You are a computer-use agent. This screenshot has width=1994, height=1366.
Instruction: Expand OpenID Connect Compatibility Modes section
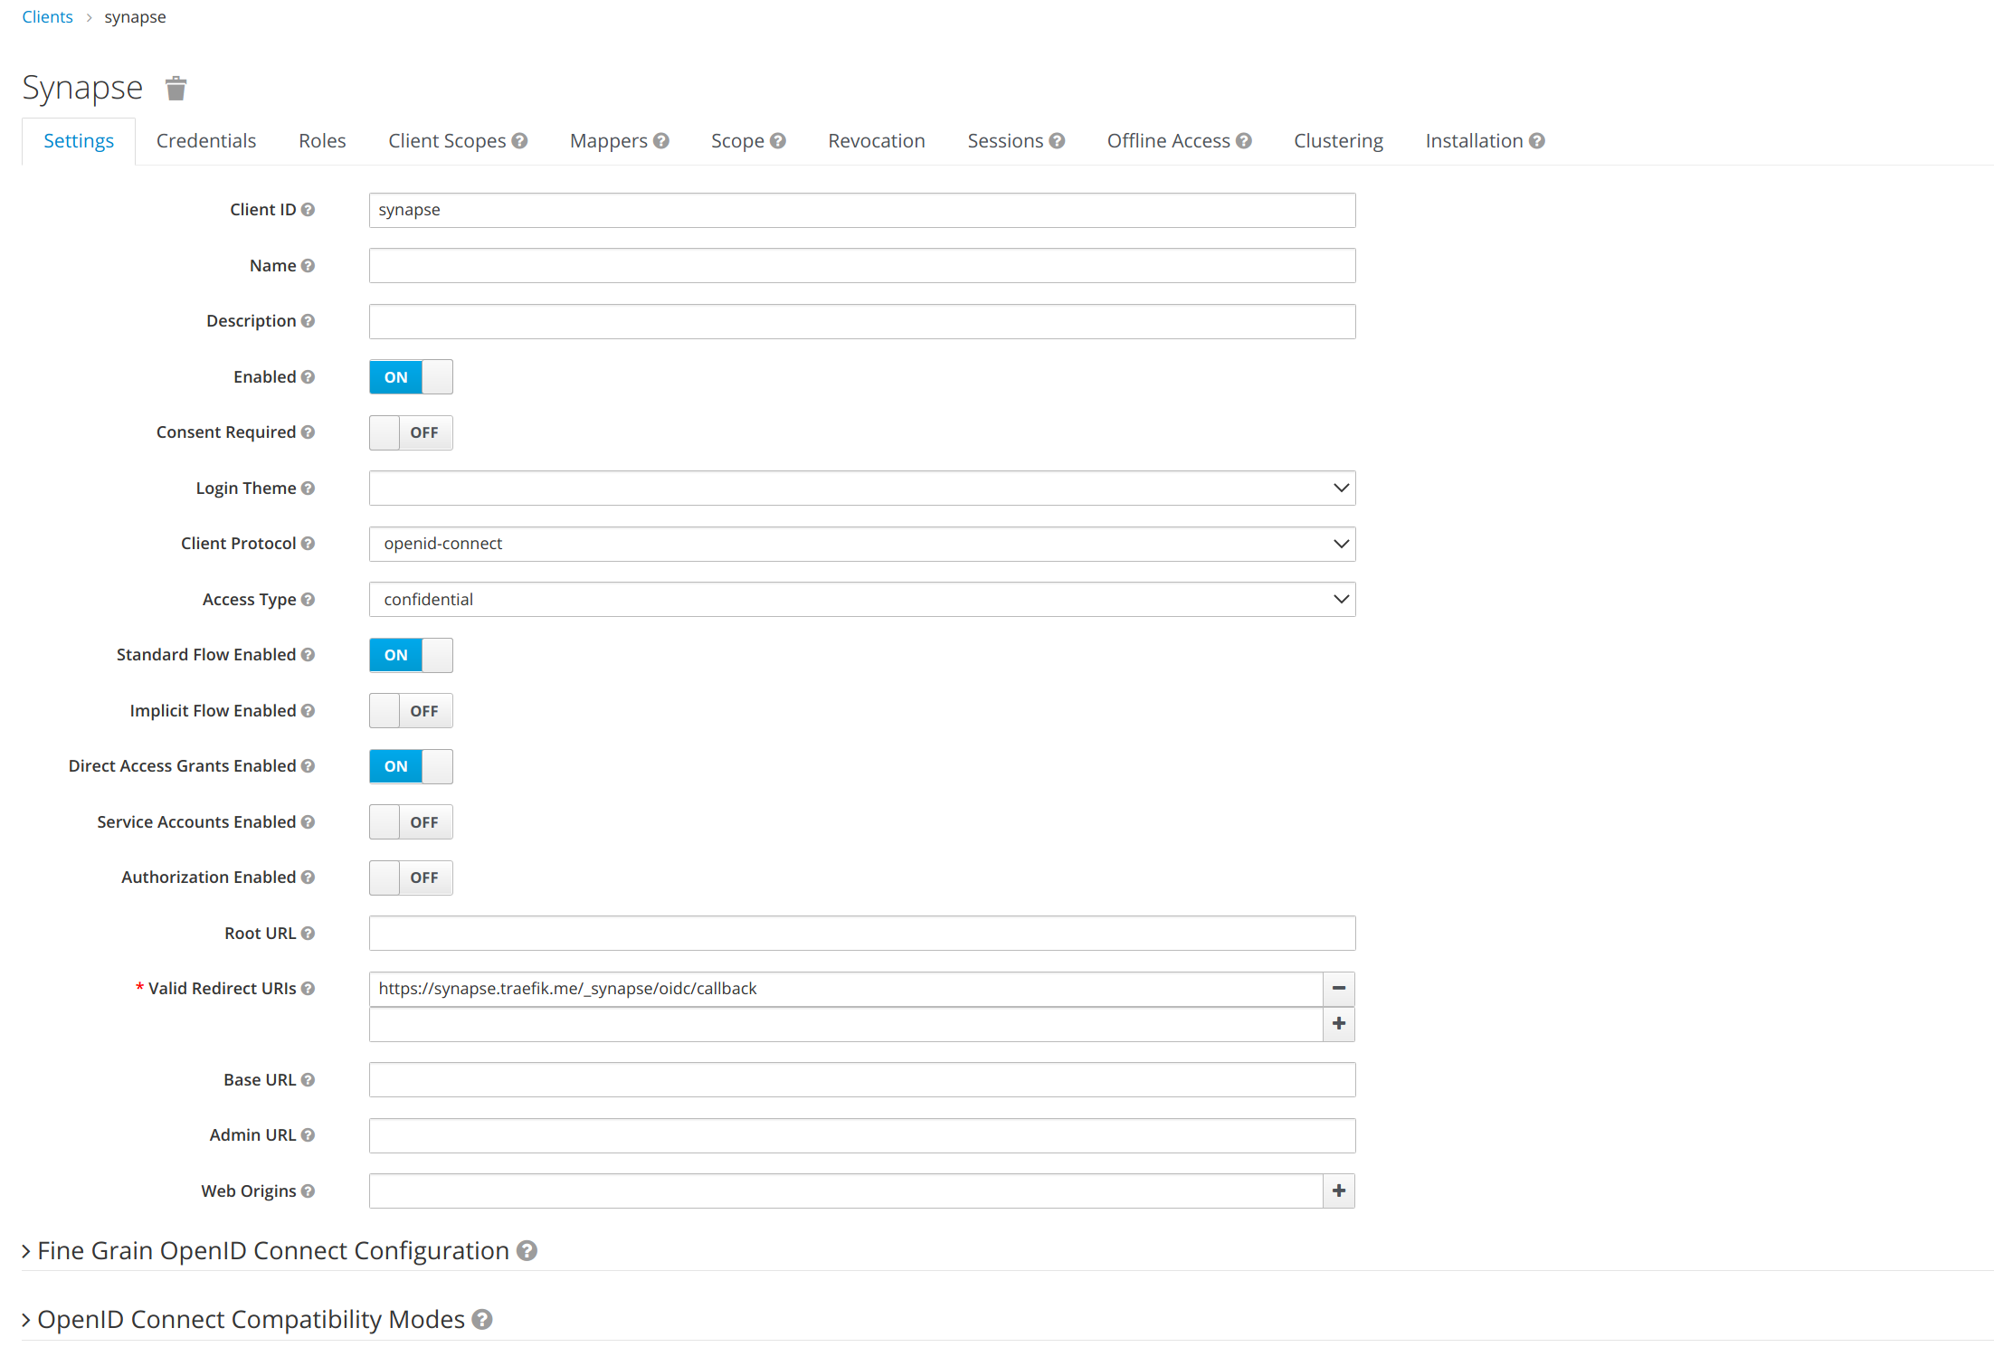point(251,1320)
